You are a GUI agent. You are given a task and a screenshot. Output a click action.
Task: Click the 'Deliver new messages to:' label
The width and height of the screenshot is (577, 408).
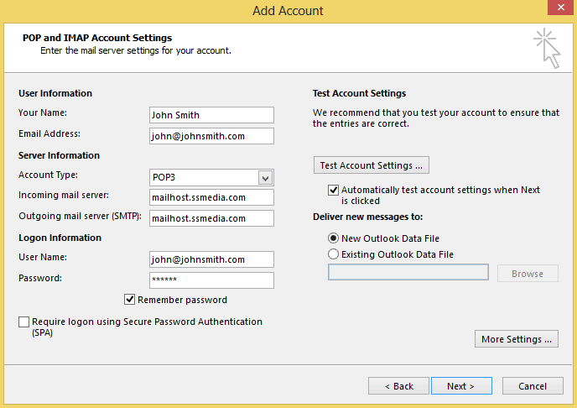tap(367, 217)
